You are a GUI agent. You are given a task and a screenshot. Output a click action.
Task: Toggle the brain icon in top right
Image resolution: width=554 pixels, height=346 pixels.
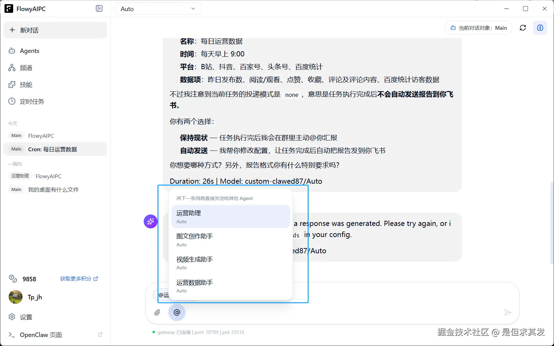[x=540, y=28]
